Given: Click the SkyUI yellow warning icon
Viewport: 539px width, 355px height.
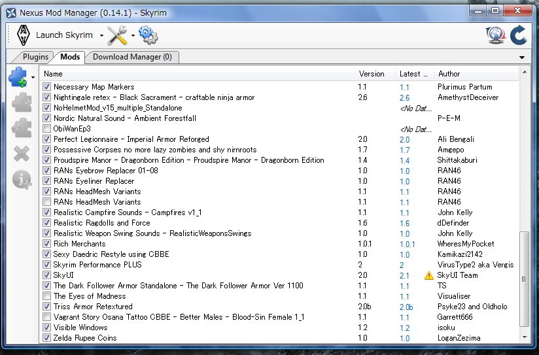Looking at the screenshot, I should coord(428,275).
